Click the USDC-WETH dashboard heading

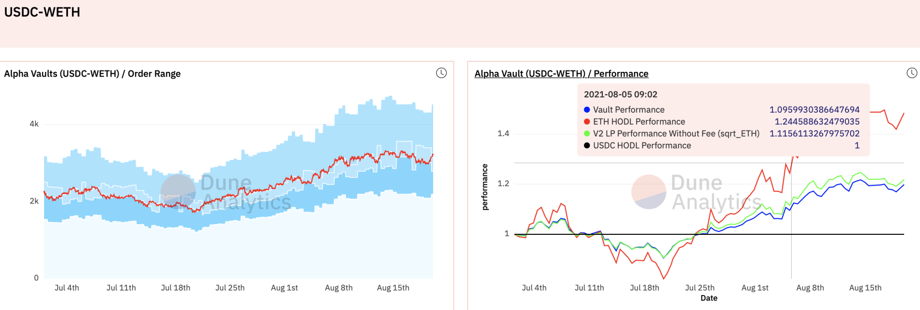point(42,12)
